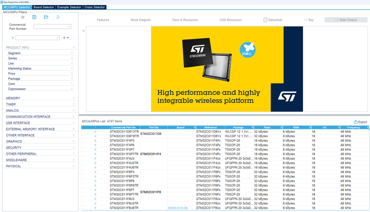Image resolution: width=370 pixels, height=212 pixels.
Task: Expand the Segment filter
Action: (x=72, y=53)
